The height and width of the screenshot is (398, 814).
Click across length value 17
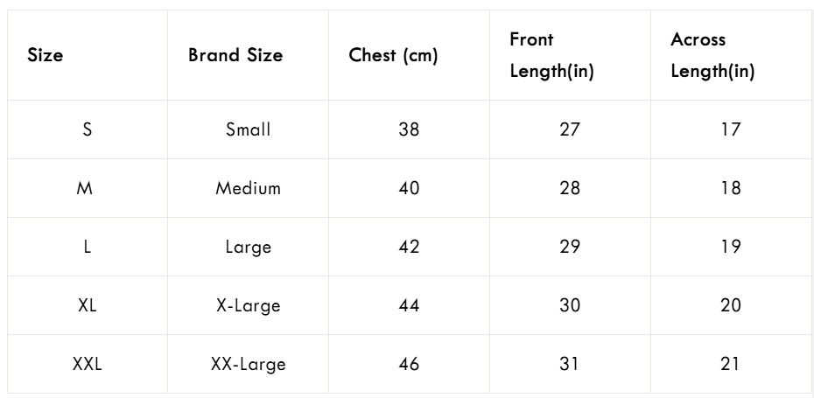coord(731,129)
